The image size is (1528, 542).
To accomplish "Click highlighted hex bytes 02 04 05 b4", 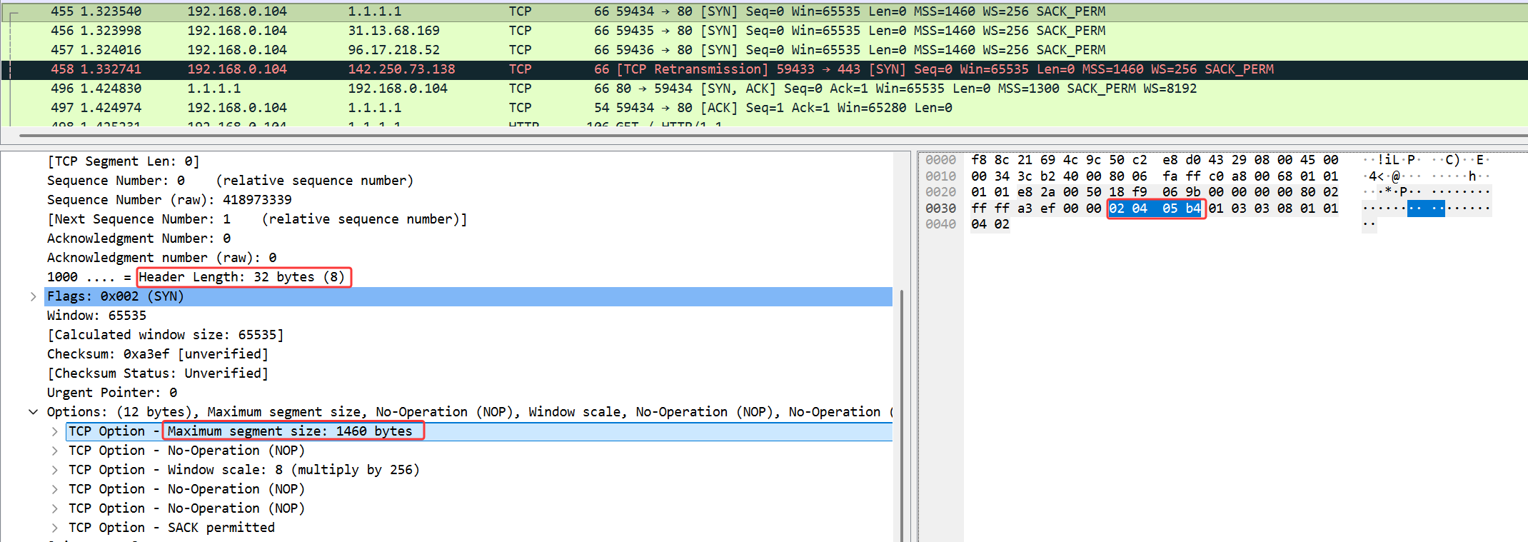I will [x=1155, y=209].
